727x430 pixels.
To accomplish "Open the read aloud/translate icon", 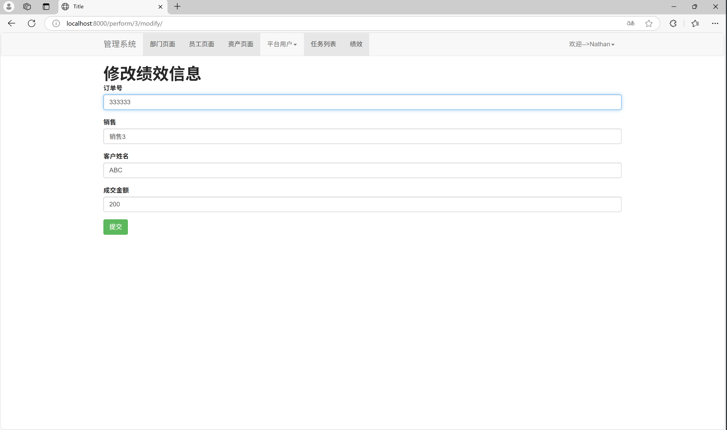I will click(631, 24).
